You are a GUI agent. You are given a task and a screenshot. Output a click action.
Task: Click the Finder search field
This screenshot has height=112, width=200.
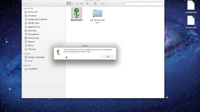click(143, 3)
